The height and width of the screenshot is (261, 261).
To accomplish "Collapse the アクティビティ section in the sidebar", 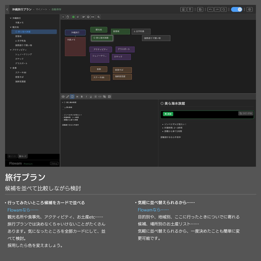I will point(10,50).
